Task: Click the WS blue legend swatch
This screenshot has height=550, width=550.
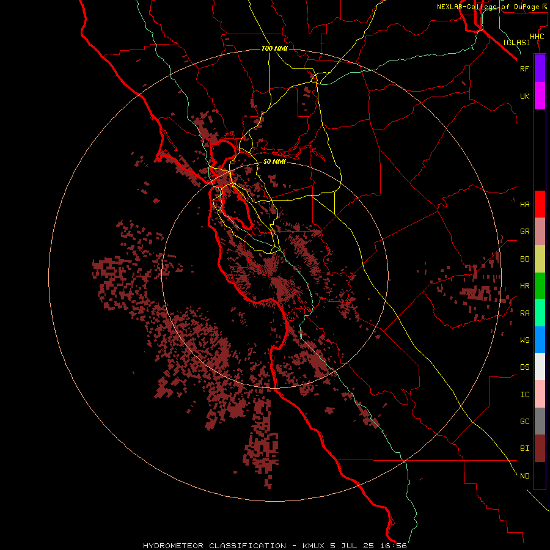Action: point(540,340)
